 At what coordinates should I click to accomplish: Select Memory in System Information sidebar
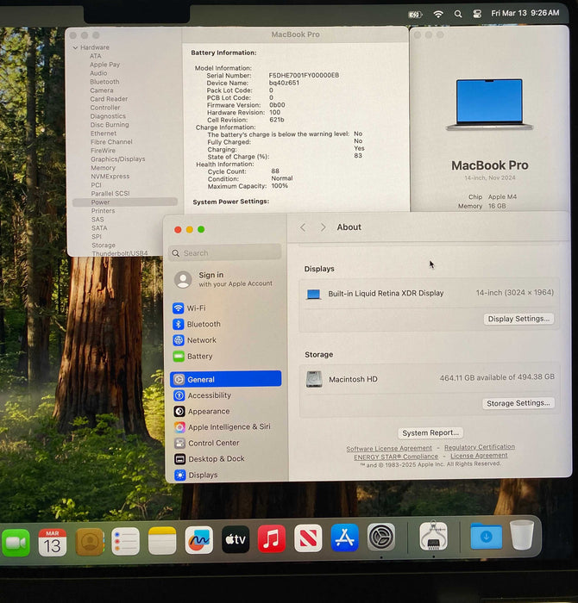pyautogui.click(x=103, y=168)
